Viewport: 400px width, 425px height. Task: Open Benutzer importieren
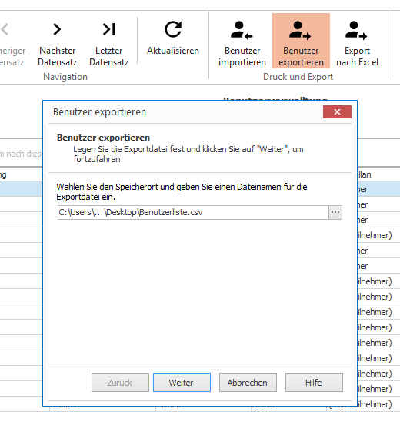pyautogui.click(x=242, y=42)
